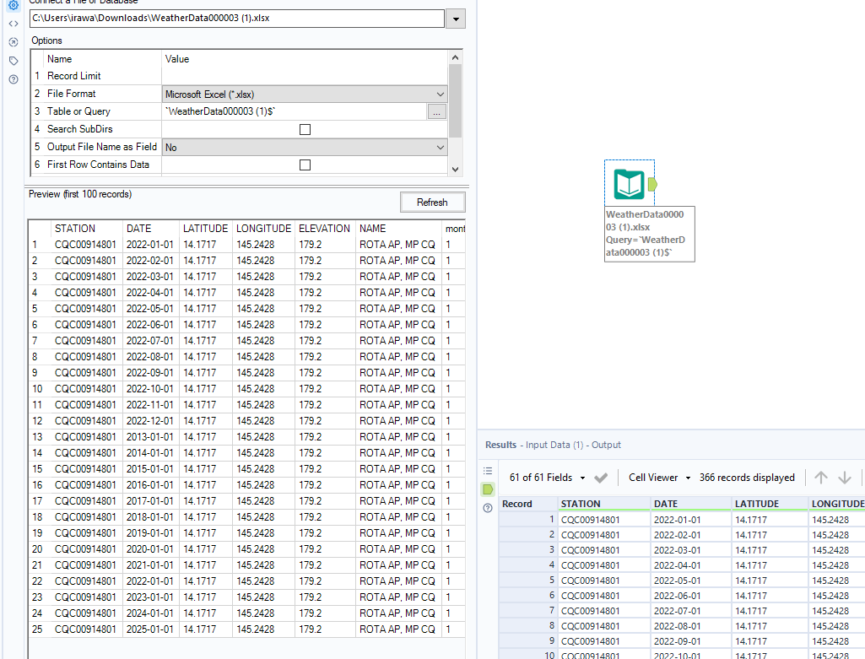Show messages list icon in Results
Screen dimensions: 865x659
[x=488, y=471]
